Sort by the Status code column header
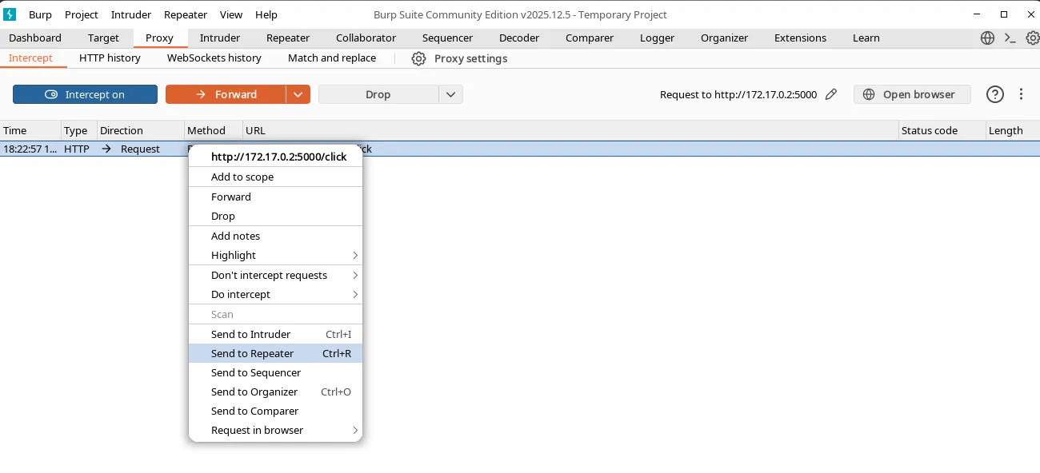Screen dimensions: 1040x473 click(942, 130)
